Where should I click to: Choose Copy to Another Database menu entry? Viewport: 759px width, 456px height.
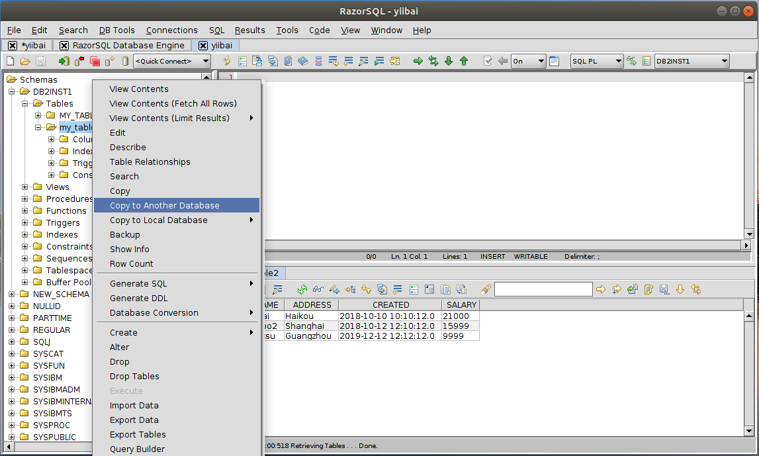coord(165,206)
